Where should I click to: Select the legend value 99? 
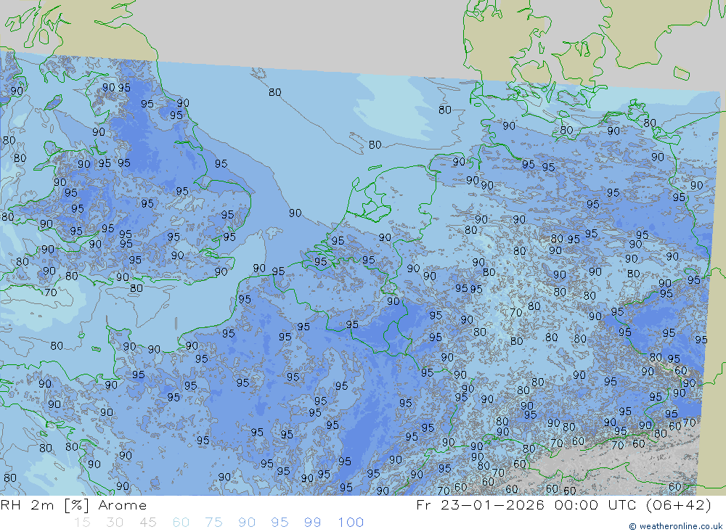[x=313, y=523]
